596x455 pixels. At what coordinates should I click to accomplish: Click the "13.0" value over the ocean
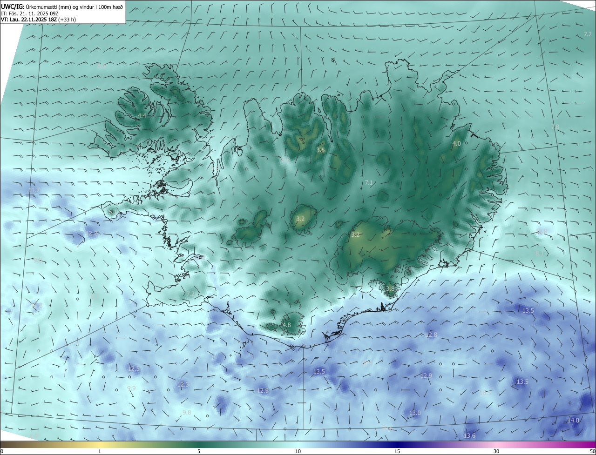click(x=415, y=413)
